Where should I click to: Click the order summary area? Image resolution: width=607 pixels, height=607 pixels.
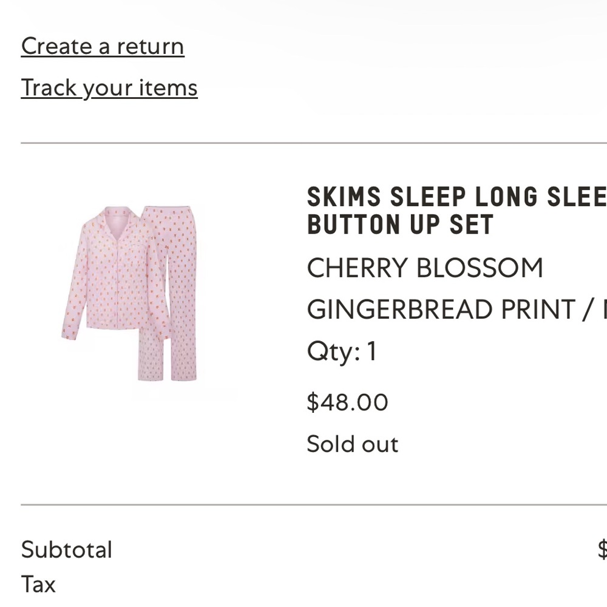click(303, 565)
